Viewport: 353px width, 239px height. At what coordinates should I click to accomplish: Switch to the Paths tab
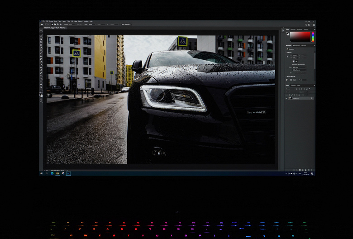coord(299,86)
